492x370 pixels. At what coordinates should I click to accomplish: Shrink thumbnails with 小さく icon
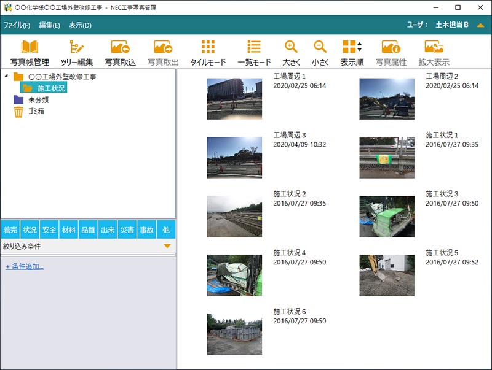click(320, 52)
